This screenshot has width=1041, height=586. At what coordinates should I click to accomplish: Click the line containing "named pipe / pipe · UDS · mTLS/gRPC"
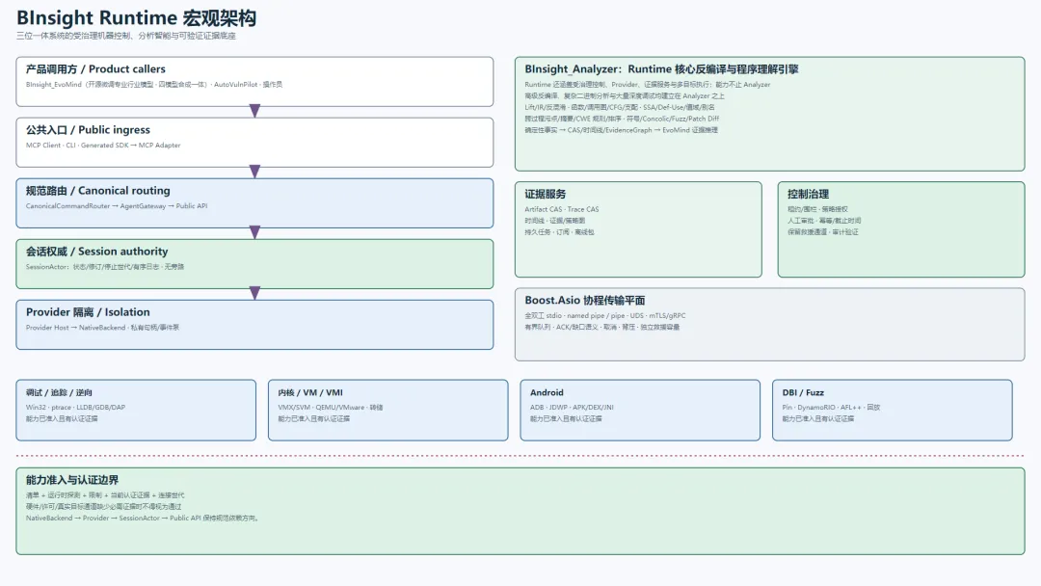[604, 316]
